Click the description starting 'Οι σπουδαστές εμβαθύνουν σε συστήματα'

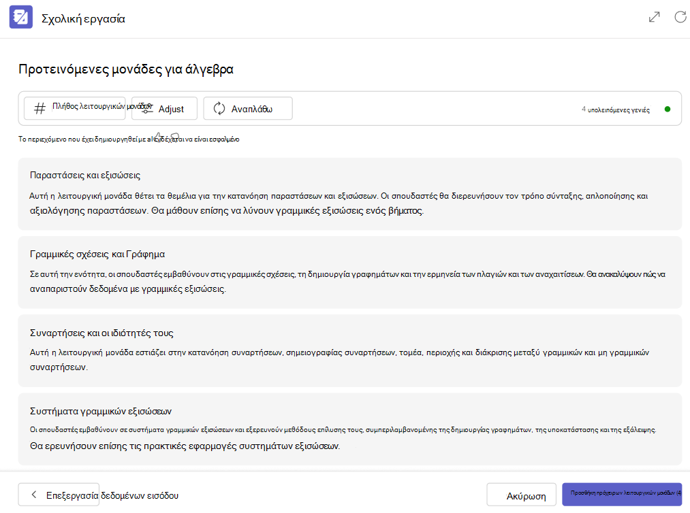pos(343,438)
